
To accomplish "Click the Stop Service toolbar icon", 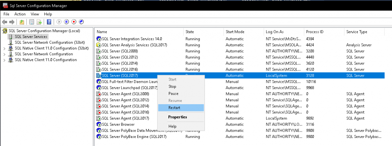I will coord(74,22).
